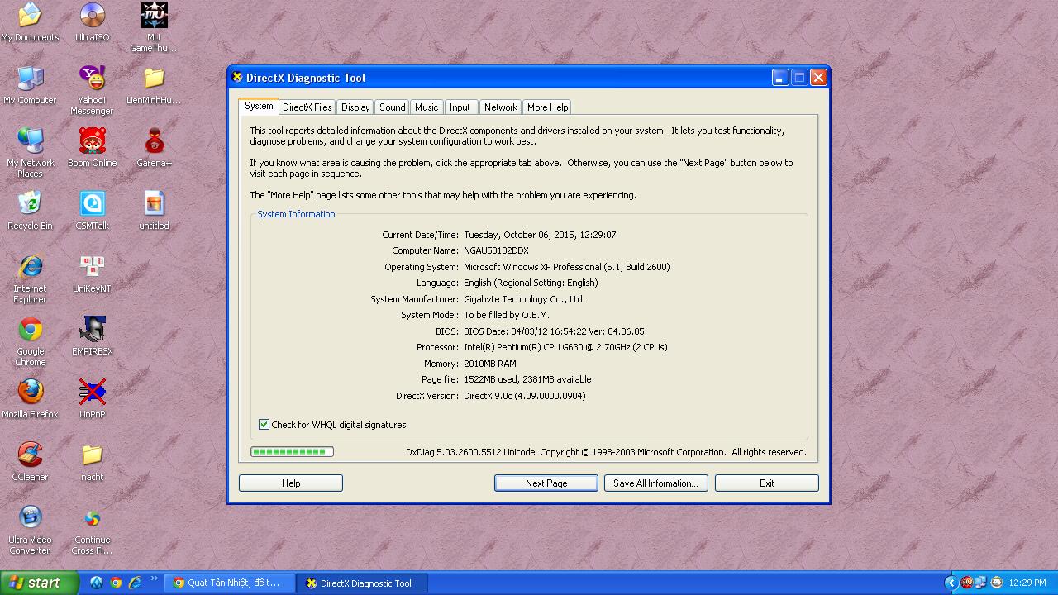
Task: Select the Mozilla Firefox desktop icon
Action: (x=30, y=399)
